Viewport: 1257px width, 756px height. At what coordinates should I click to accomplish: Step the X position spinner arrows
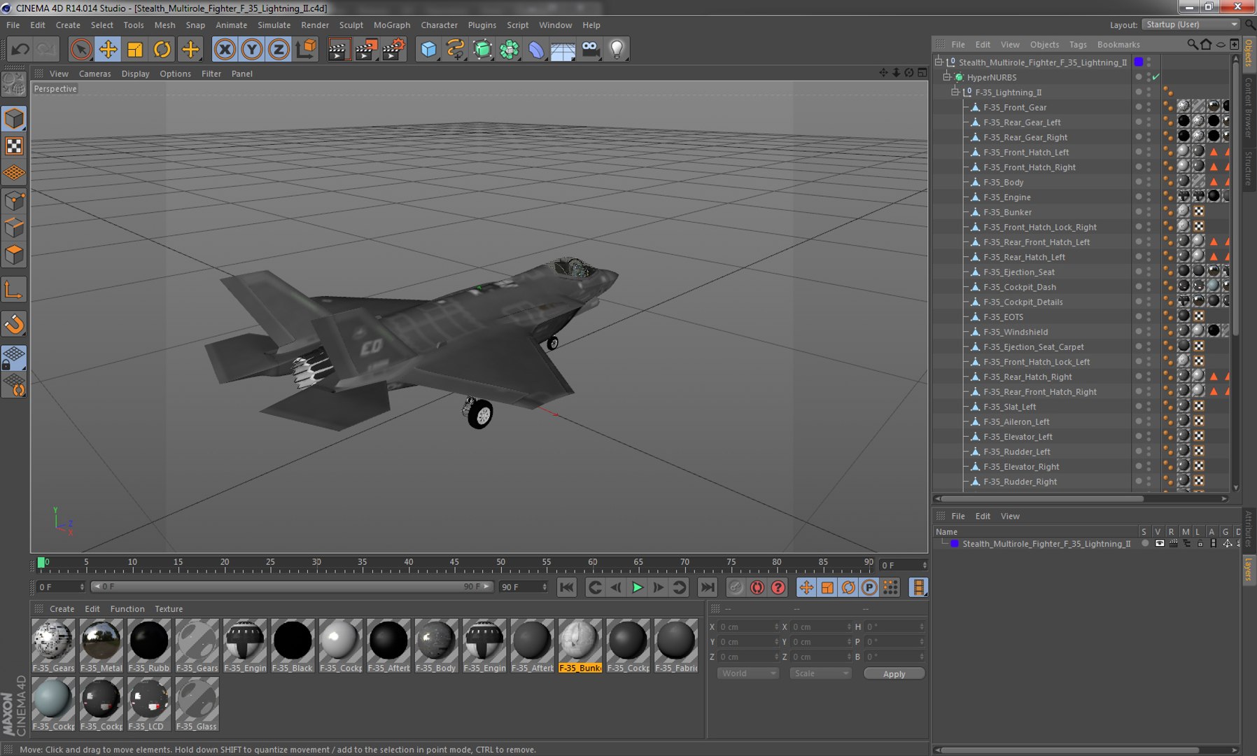pos(776,626)
